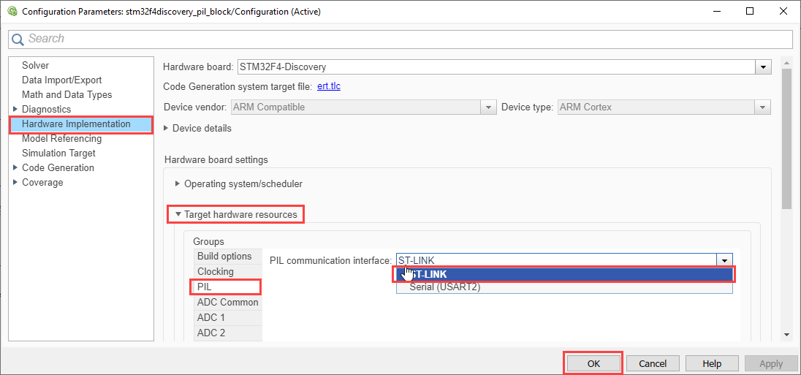Expand the Device details section
Screen dimensions: 801x375
166,128
